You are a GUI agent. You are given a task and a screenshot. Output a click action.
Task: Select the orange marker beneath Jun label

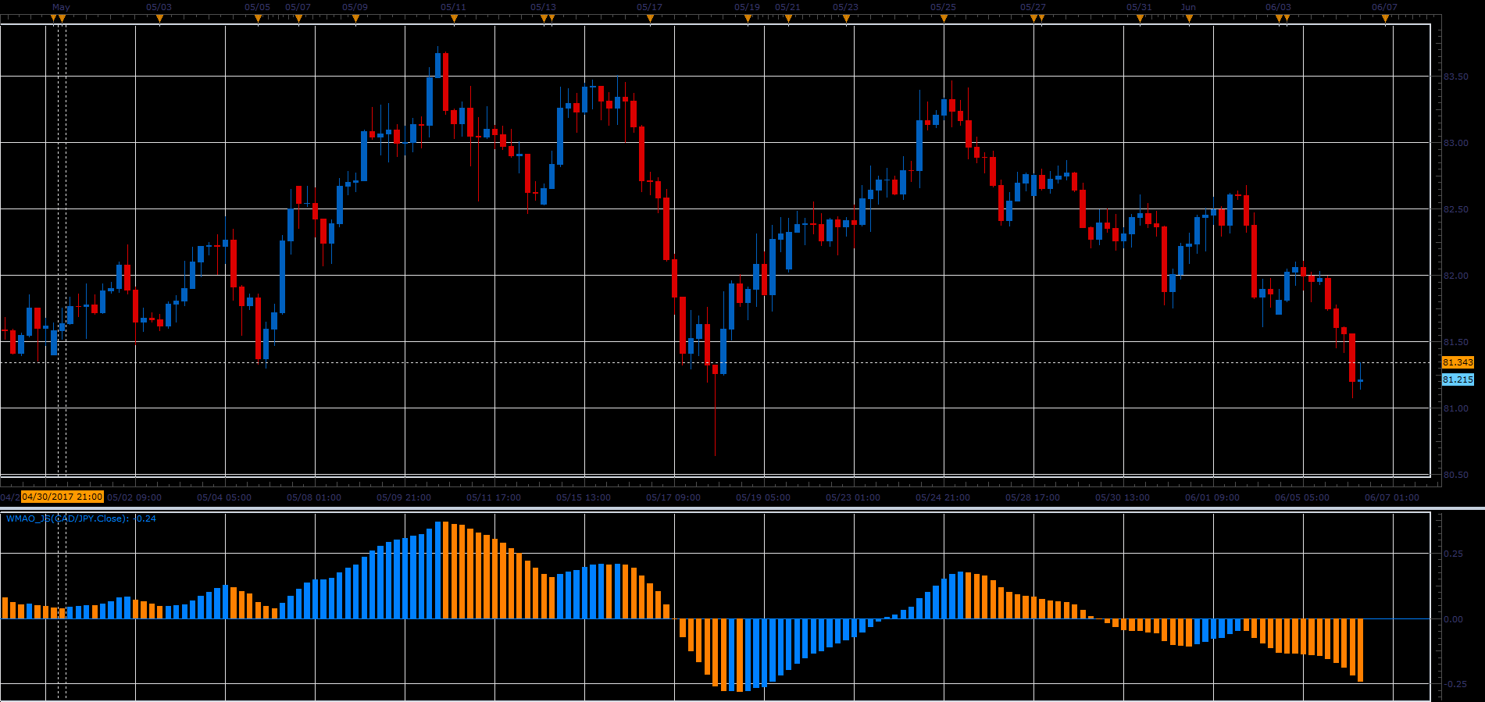click(x=1189, y=19)
